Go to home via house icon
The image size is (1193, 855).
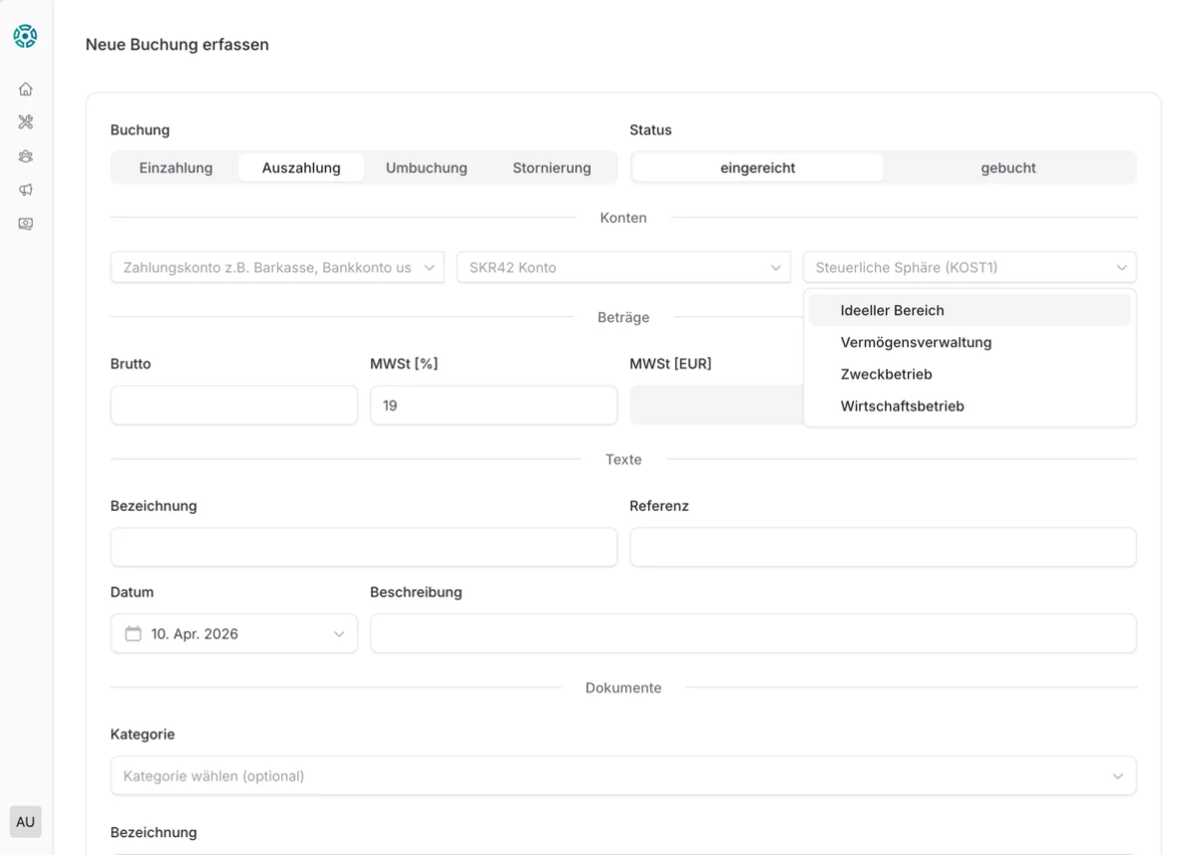(x=26, y=89)
